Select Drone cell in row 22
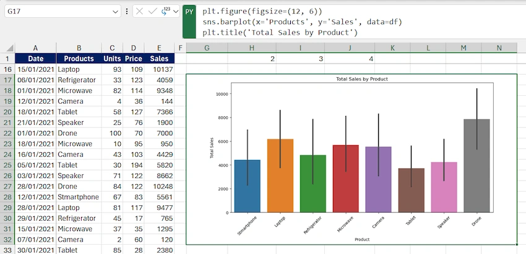Screen dimensions: 526x254 [79, 133]
